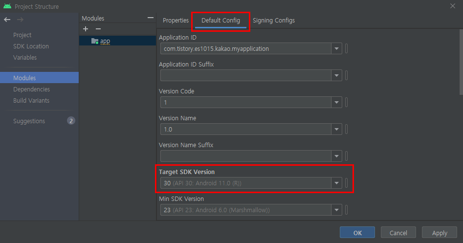
Task: Click the app module folder icon
Action: tap(95, 41)
